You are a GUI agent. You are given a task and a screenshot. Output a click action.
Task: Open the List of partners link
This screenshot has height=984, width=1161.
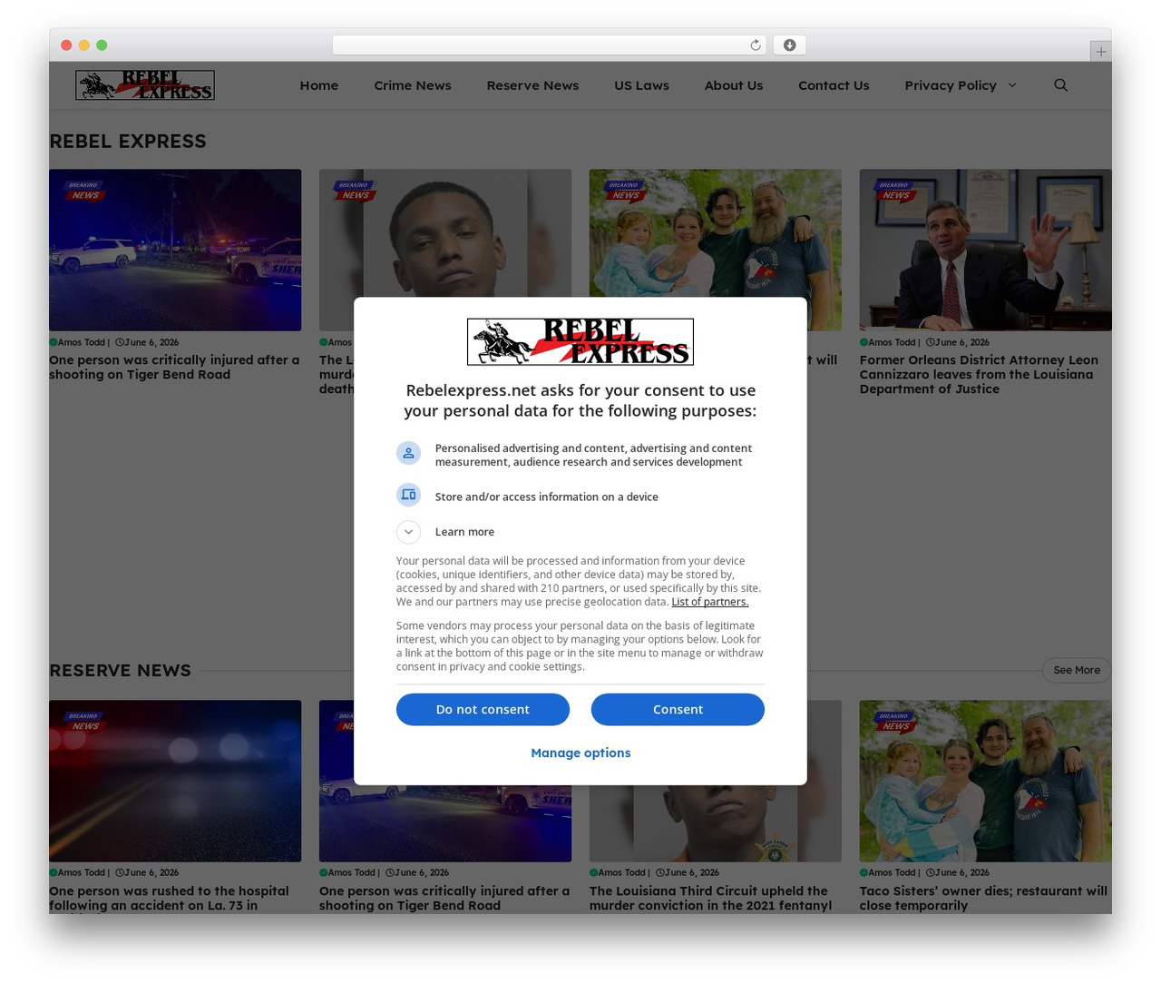click(710, 602)
